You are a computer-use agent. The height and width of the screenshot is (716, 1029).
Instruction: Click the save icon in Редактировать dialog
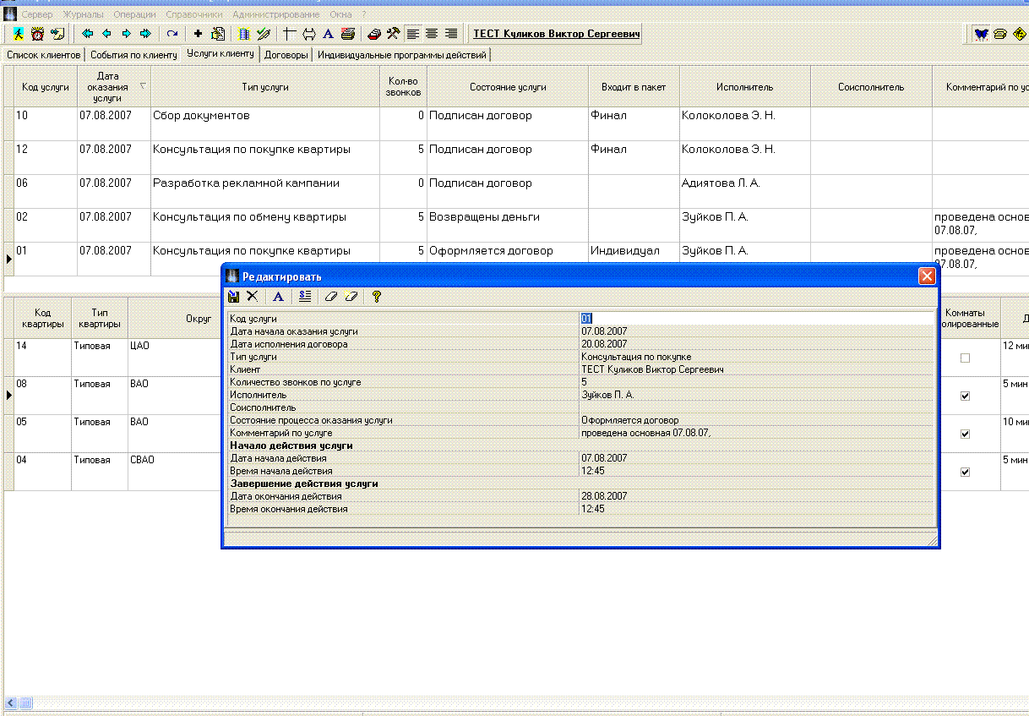click(x=234, y=296)
